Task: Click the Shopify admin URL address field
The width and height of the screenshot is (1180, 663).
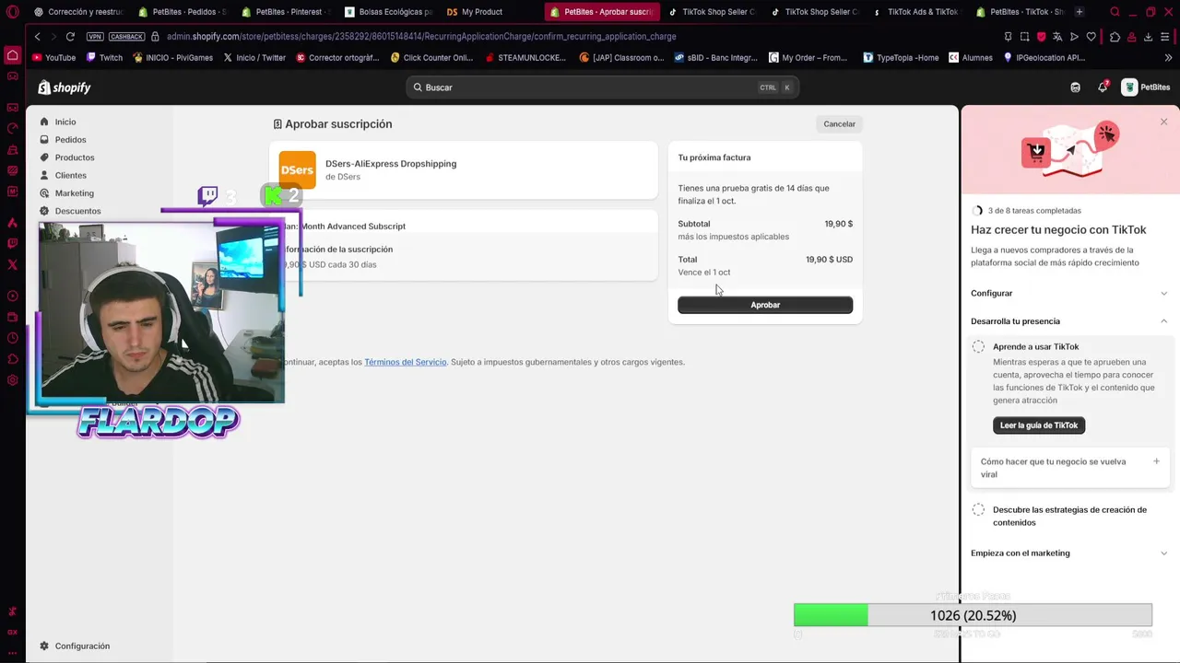Action: pyautogui.click(x=421, y=37)
